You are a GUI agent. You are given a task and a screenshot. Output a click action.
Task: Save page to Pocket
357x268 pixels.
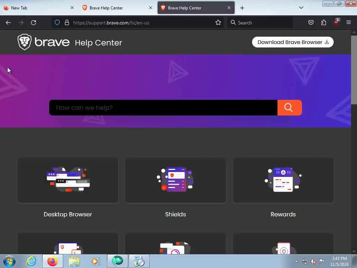[x=311, y=22]
